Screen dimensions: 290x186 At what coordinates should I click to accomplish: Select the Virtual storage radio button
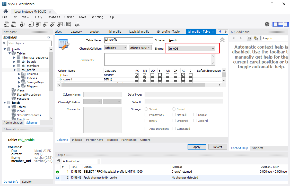click(x=146, y=109)
